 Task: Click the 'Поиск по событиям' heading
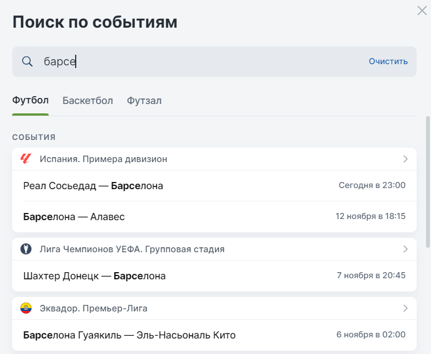click(x=95, y=22)
